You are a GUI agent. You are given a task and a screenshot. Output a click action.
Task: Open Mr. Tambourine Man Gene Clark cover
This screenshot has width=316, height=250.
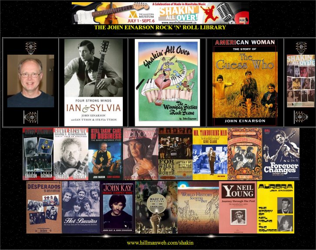point(210,154)
